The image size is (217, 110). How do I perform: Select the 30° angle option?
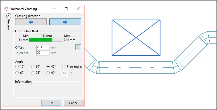[x=33, y=67]
